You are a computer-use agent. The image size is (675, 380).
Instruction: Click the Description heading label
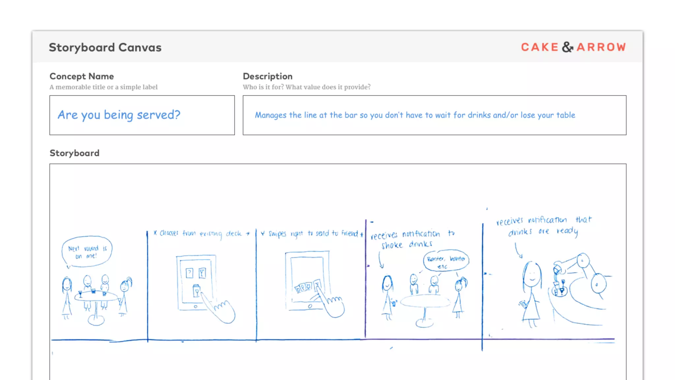coord(268,76)
